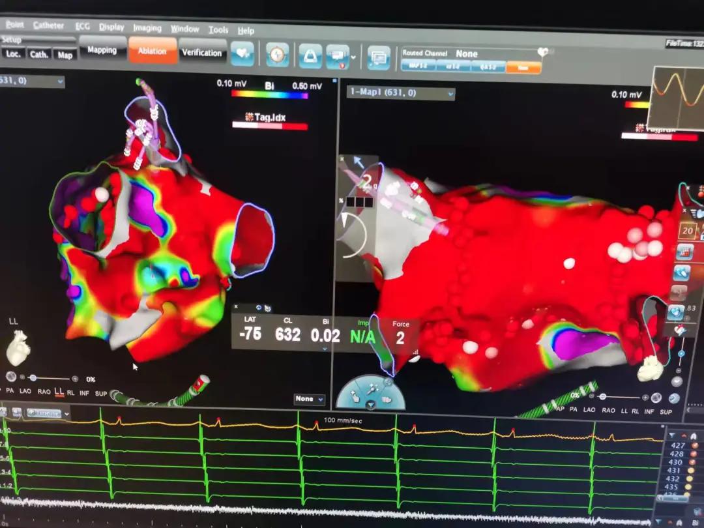
Task: Click the 20 value box in side panel
Action: tap(687, 231)
